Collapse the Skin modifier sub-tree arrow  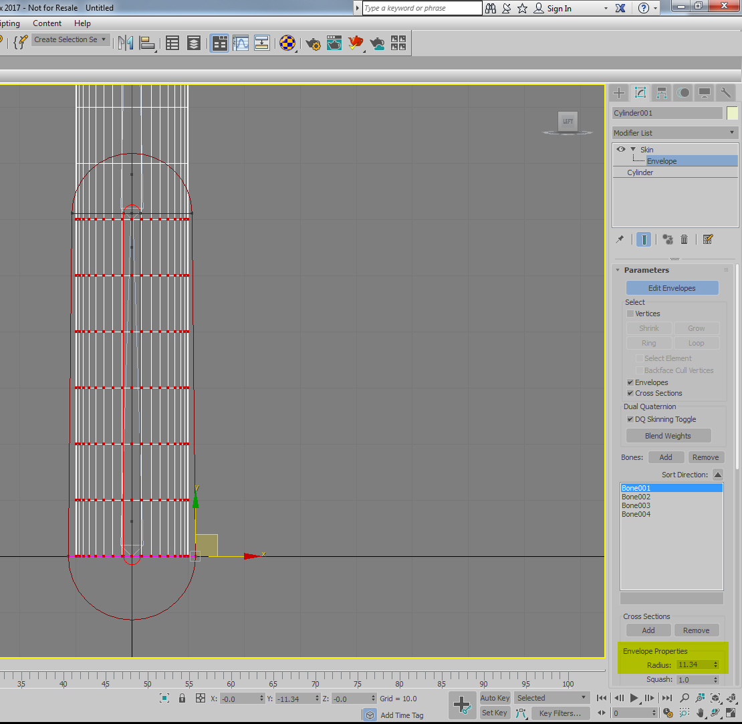(632, 149)
